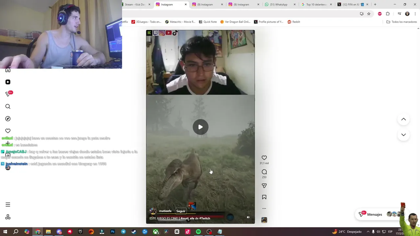The height and width of the screenshot is (236, 420).
Task: Open volume control in the system tray
Action: [378, 232]
